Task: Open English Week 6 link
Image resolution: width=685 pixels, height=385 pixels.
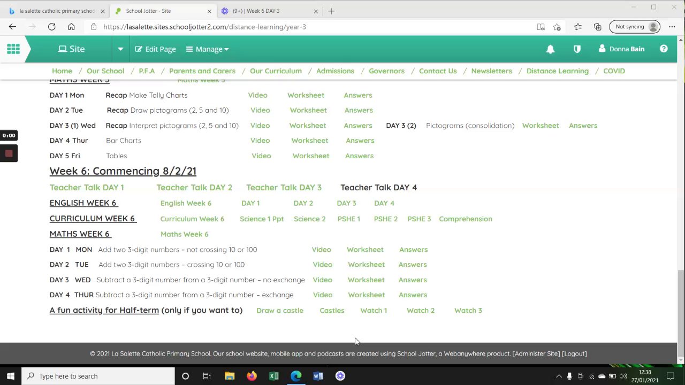Action: point(186,203)
